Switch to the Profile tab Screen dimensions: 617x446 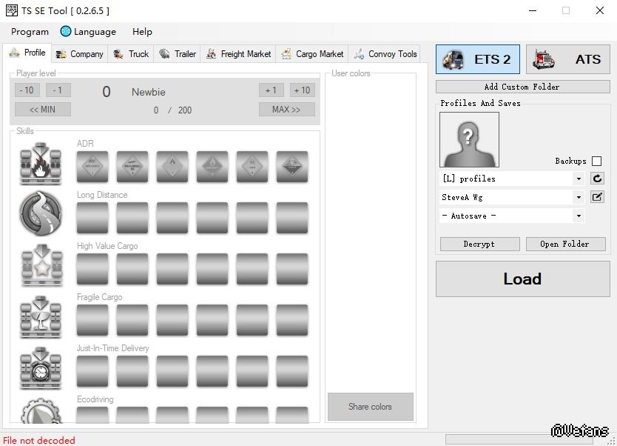click(27, 53)
